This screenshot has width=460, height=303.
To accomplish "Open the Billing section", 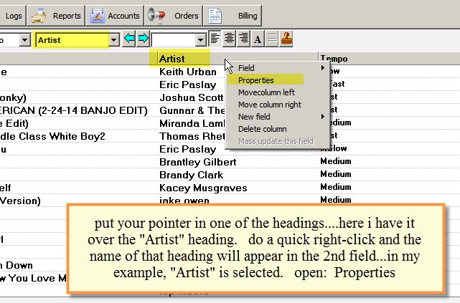I will (233, 16).
